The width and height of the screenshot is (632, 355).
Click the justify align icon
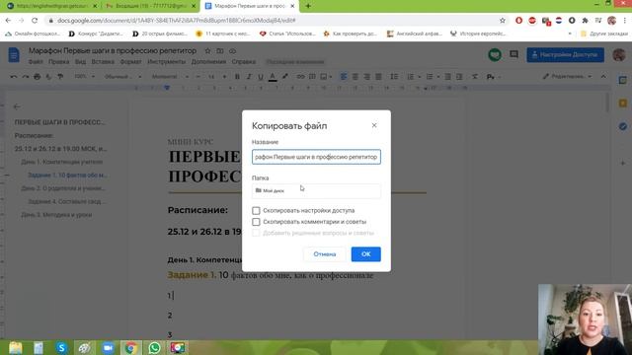378,77
